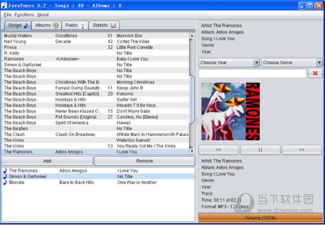Click the Ramones Adios Amigos album cover
Image resolution: width=325 pixels, height=225 pixels.
[x=231, y=111]
